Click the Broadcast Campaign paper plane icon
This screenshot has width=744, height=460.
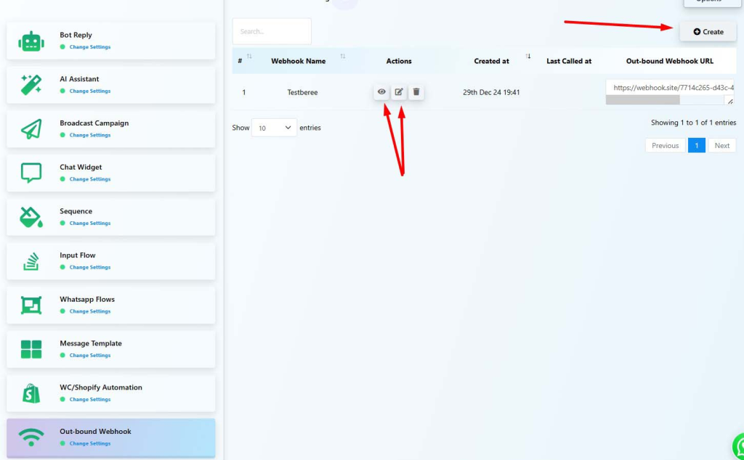click(31, 129)
